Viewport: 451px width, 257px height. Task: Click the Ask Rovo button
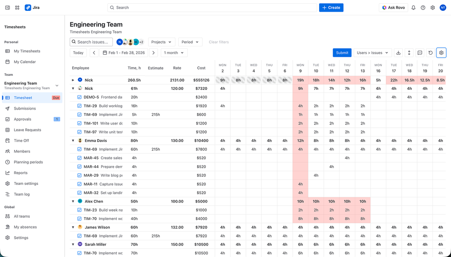[393, 8]
